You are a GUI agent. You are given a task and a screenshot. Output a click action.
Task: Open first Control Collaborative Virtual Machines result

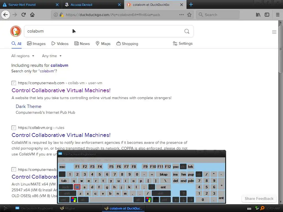[x=61, y=90]
